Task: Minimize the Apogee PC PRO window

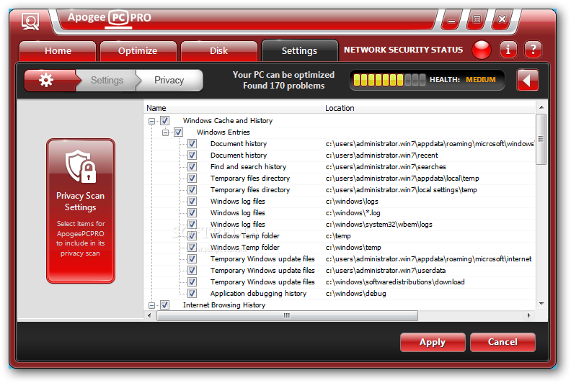Action: point(451,20)
